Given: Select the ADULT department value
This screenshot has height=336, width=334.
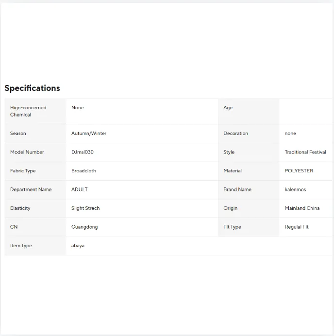Looking at the screenshot, I should [x=80, y=189].
